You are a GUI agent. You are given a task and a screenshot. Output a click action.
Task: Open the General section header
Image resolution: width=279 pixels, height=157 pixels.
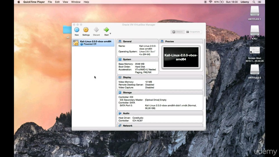click(138, 41)
